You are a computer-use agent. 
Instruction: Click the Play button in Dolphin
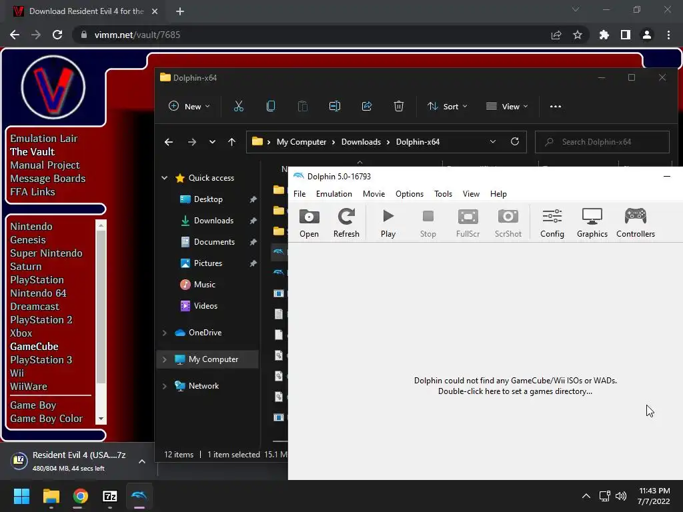(388, 223)
